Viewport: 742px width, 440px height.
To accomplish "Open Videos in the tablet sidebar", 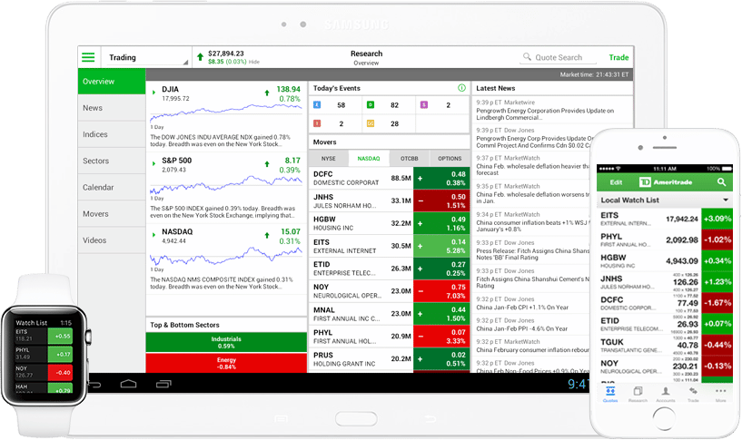I will click(x=112, y=240).
